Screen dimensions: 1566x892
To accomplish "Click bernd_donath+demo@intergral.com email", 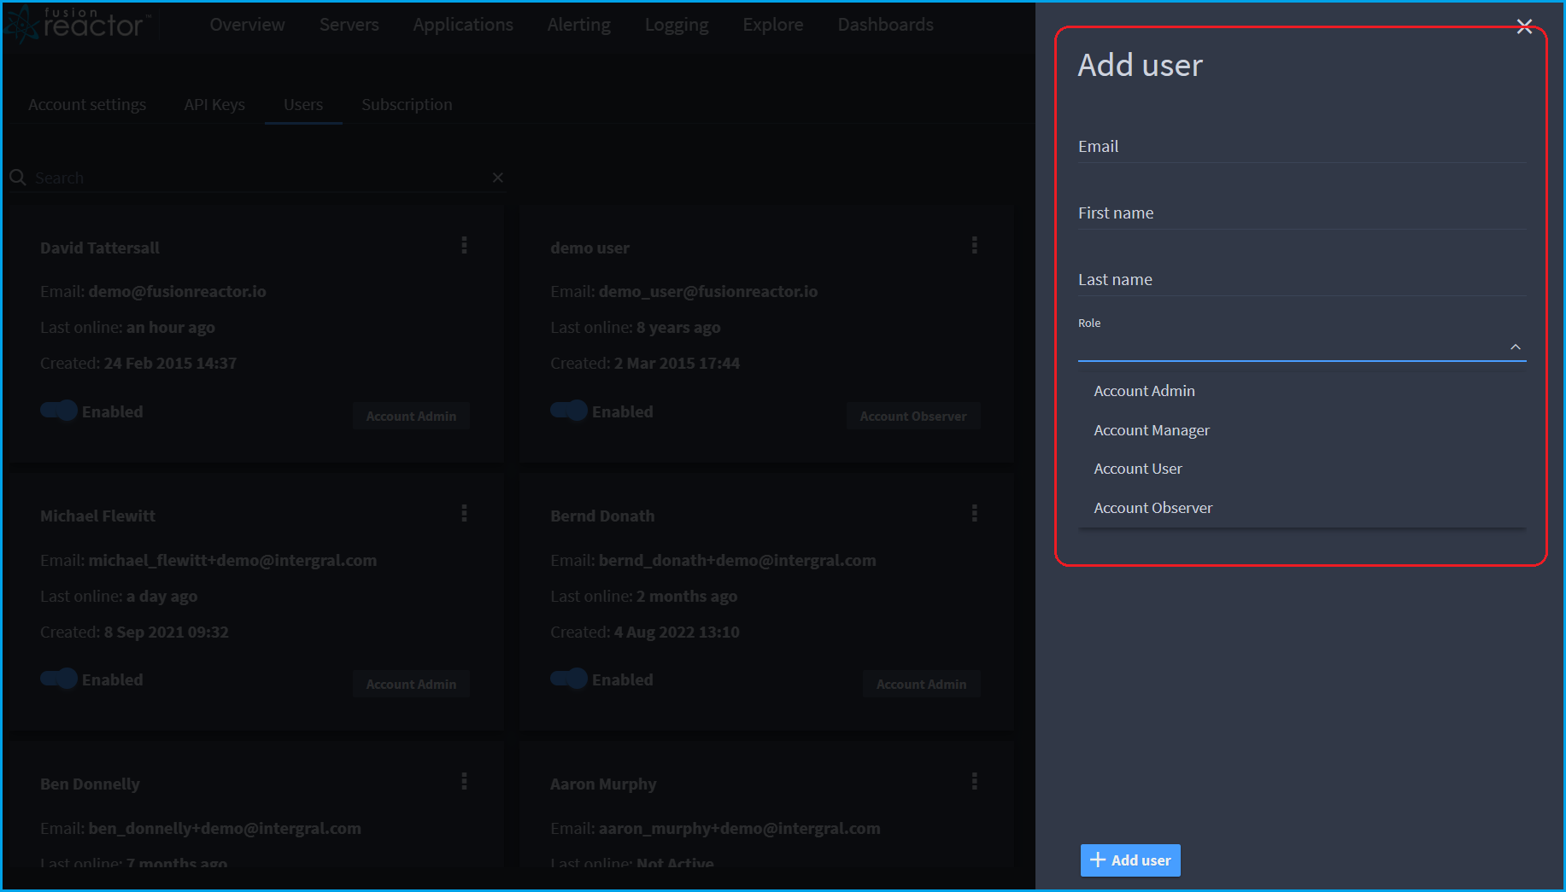I will pyautogui.click(x=737, y=560).
